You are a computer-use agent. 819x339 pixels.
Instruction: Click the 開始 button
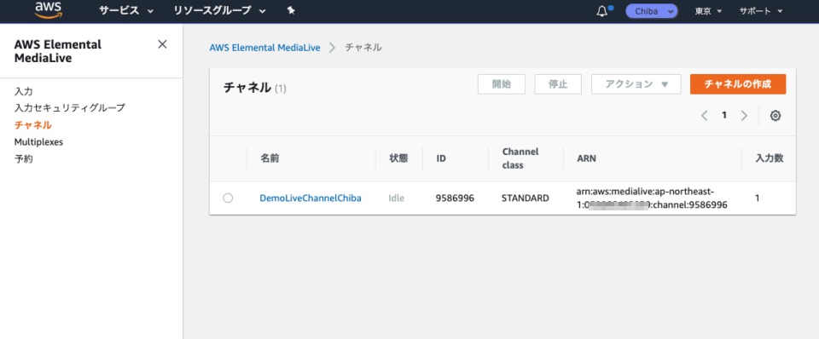coord(502,84)
